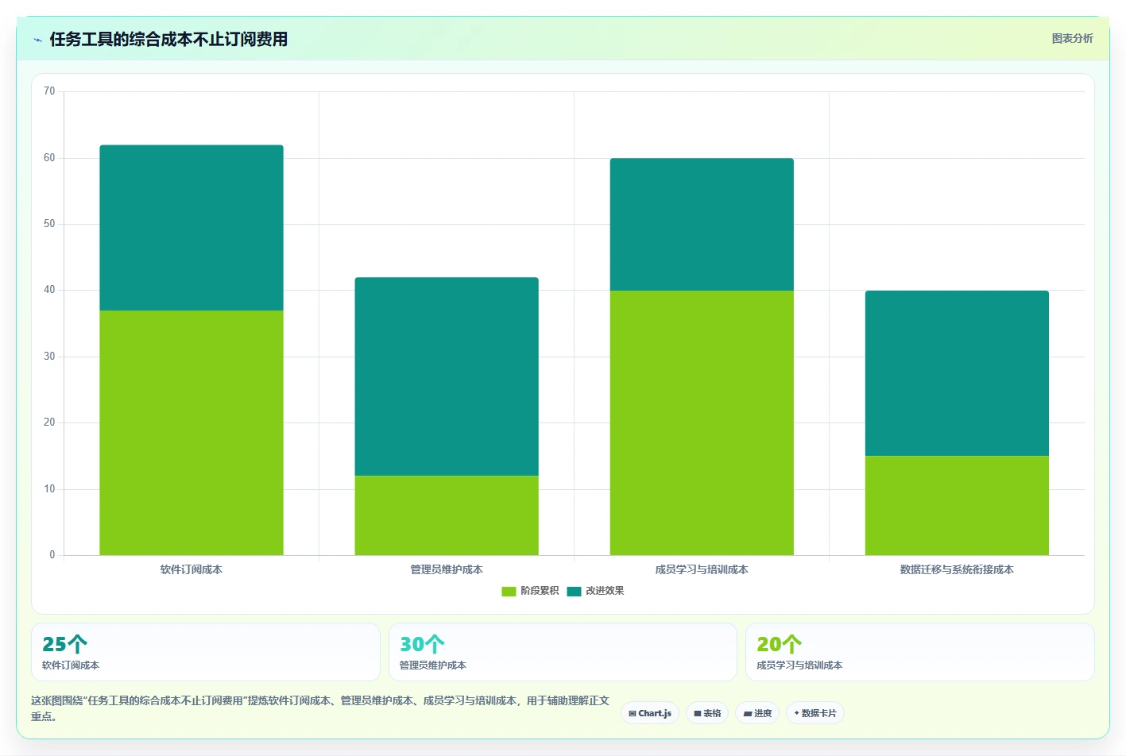Click the chart title 任务工具的综合成本不止订阅费用
Screen dimensions: 1126x756
pos(168,40)
